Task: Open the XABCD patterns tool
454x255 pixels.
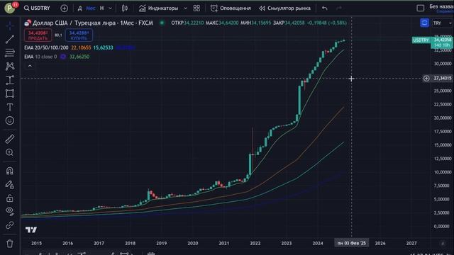Action: click(10, 66)
